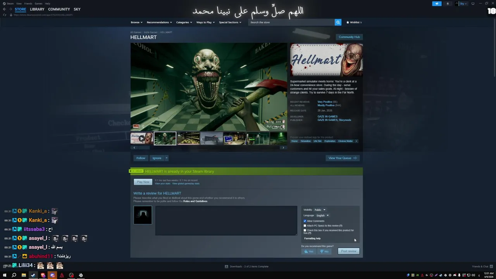This screenshot has height=279, width=496.
Task: Open the dropdown arrow next to Ignore
Action: 166,158
